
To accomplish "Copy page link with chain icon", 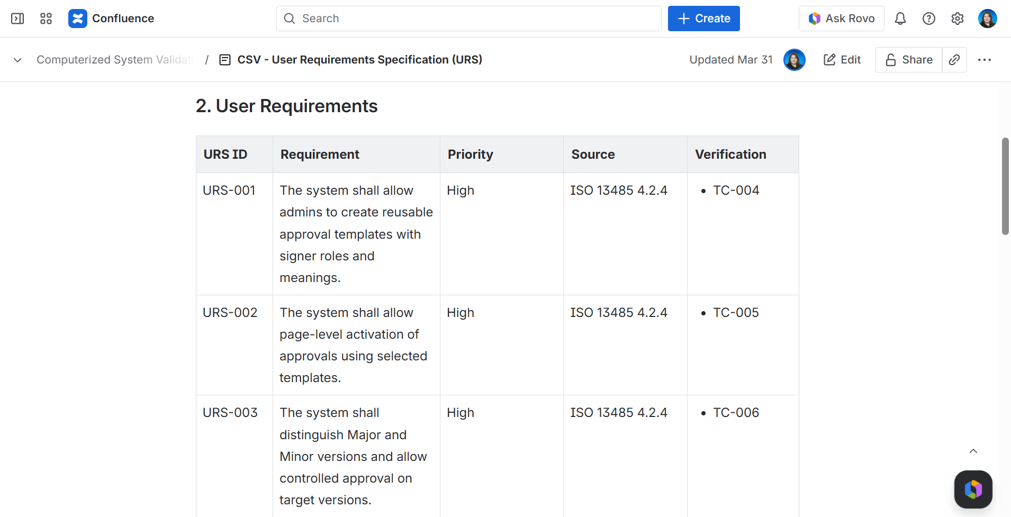I will click(954, 60).
